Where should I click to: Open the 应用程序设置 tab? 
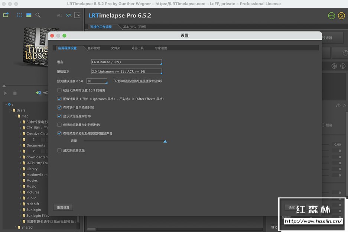click(67, 48)
